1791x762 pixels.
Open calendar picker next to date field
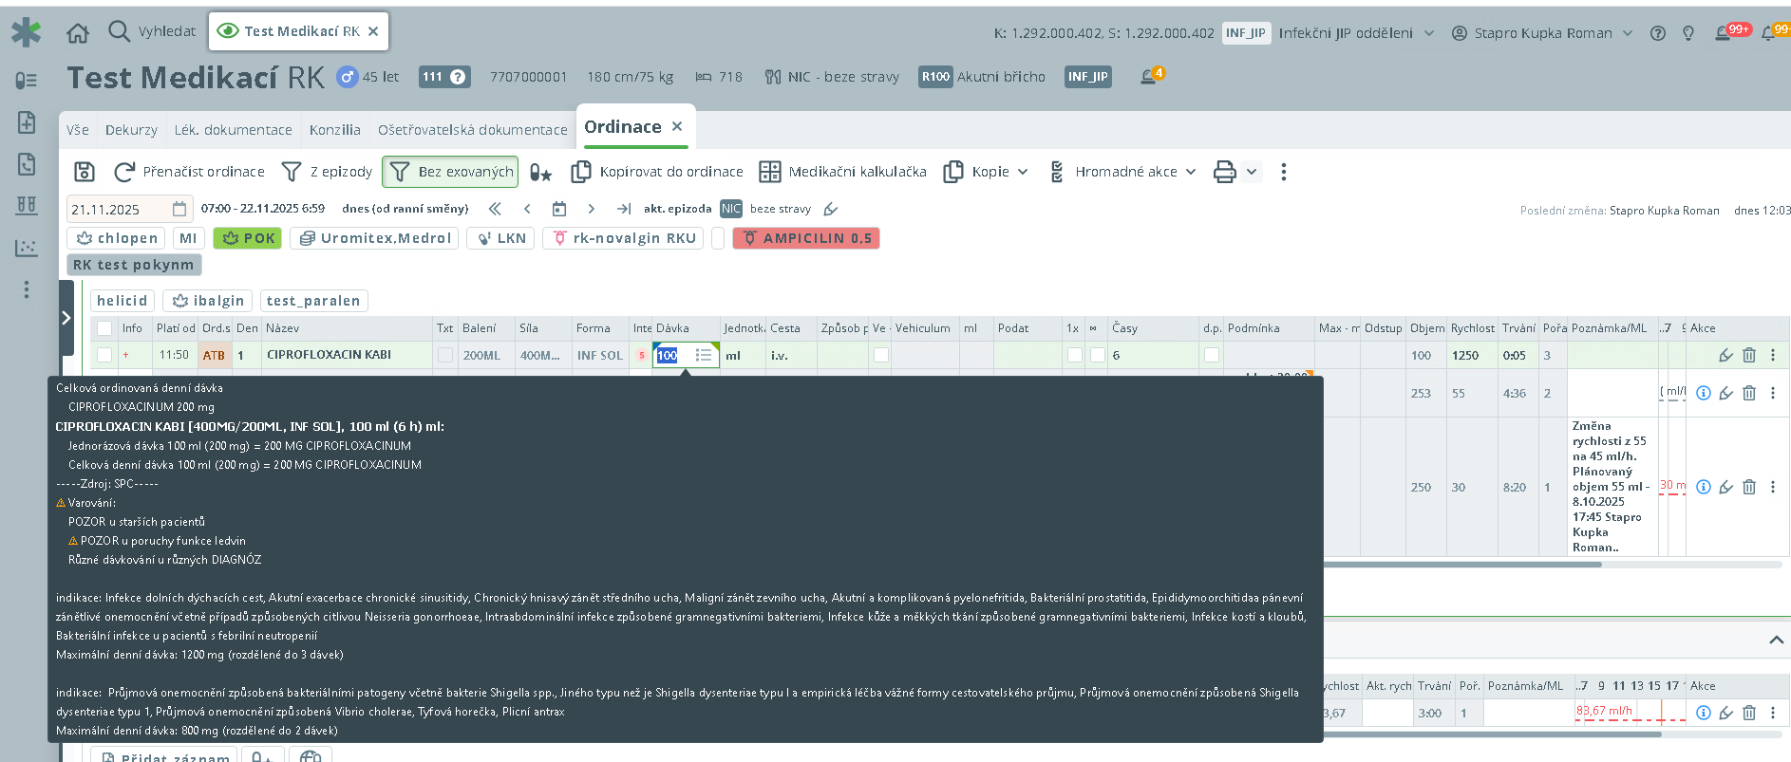(x=179, y=209)
